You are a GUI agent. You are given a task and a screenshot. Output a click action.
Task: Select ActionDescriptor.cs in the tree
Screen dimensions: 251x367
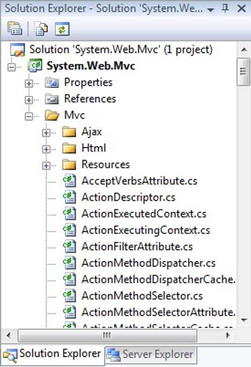coord(128,197)
